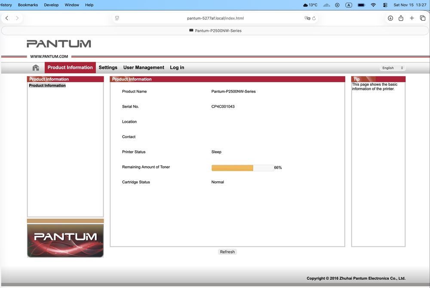Show tab overview icon

[423, 18]
